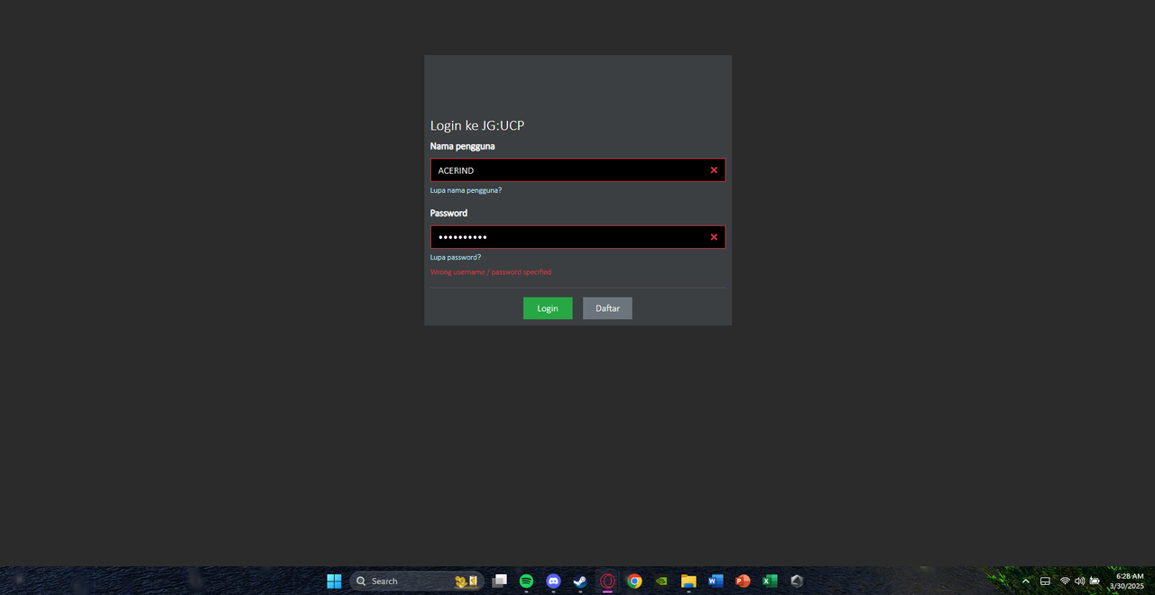The width and height of the screenshot is (1155, 595).
Task: Open Spotify from the taskbar
Action: [526, 581]
